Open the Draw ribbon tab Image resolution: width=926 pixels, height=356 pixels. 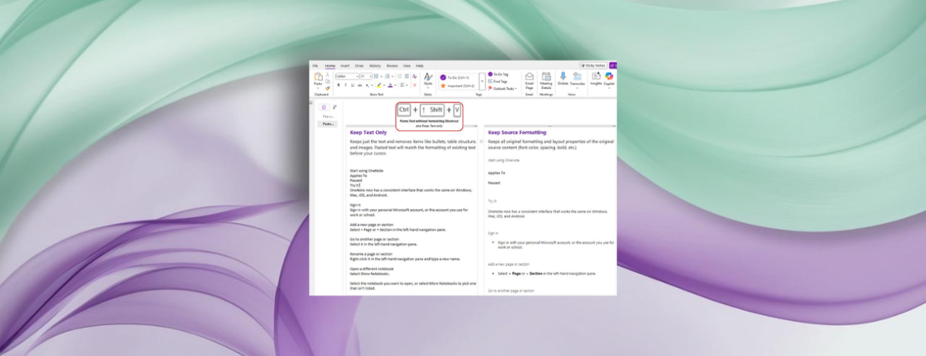coord(359,65)
